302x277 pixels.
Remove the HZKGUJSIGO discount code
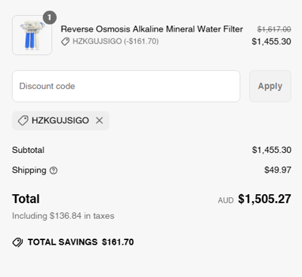pyautogui.click(x=100, y=120)
